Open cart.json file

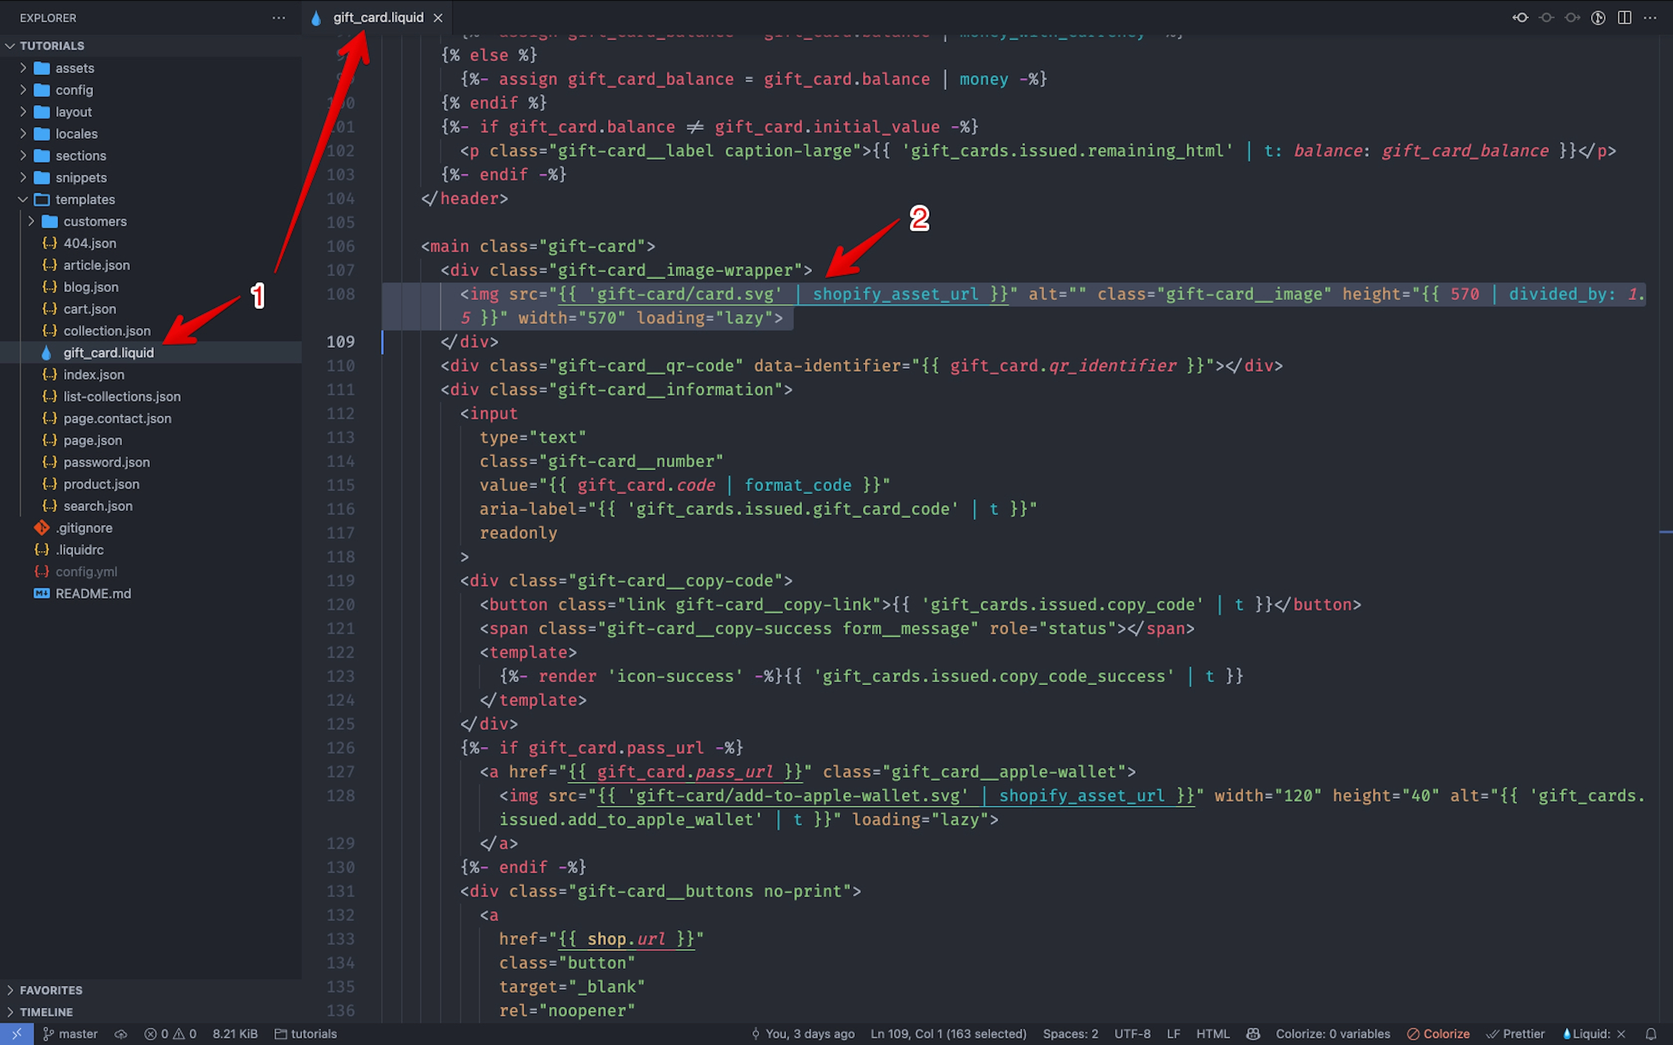150,309
